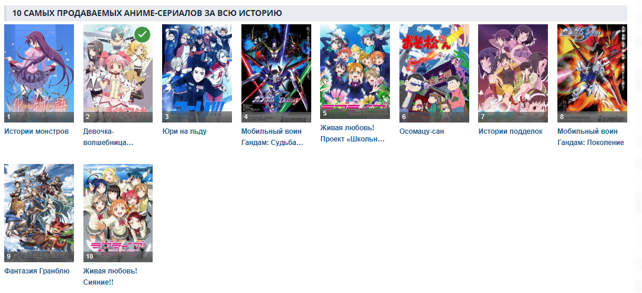This screenshot has width=642, height=293.
Task: Open the Осомацу-сан poster ranked 6
Action: pos(434,73)
